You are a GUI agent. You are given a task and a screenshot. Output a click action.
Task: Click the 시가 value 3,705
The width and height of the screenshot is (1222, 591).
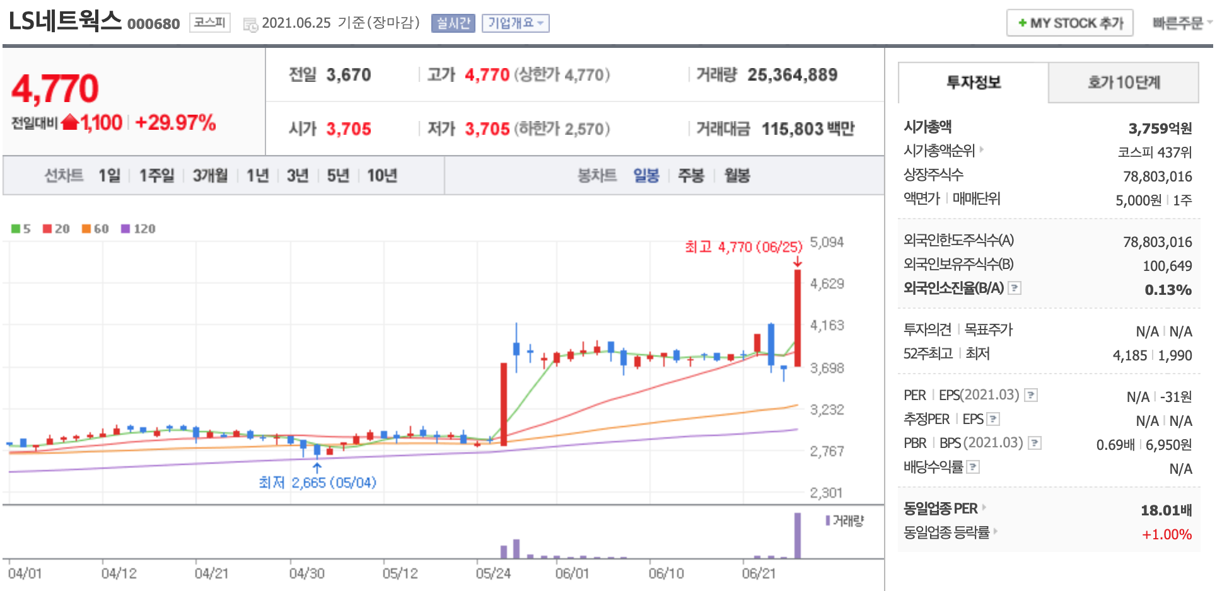coord(349,129)
